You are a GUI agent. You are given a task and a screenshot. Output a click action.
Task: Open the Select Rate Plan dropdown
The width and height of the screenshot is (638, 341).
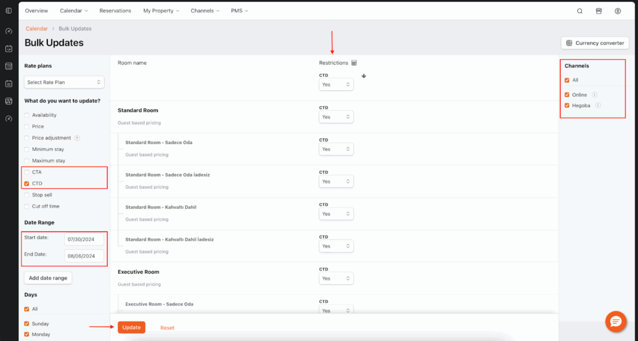pyautogui.click(x=64, y=82)
